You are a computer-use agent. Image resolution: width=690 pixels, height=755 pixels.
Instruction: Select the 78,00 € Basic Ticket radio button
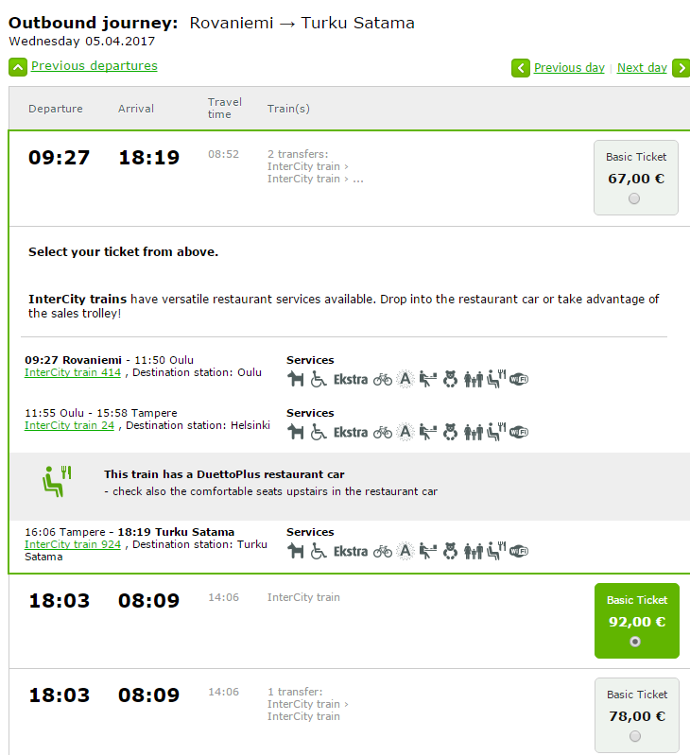pos(635,736)
